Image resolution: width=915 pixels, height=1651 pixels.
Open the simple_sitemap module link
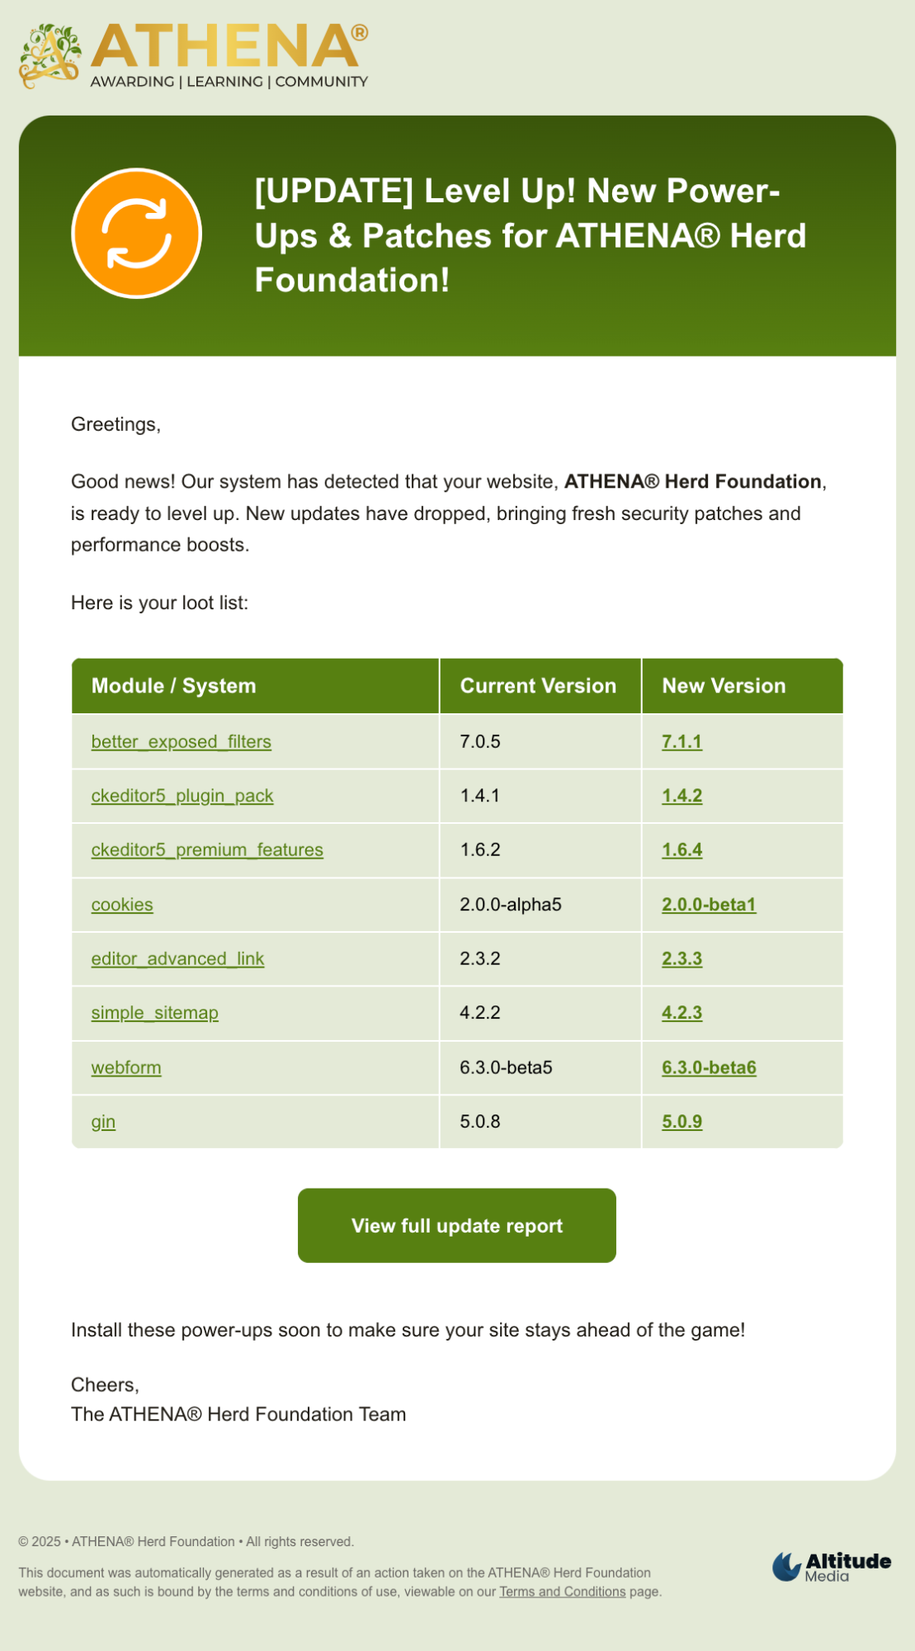(155, 1013)
